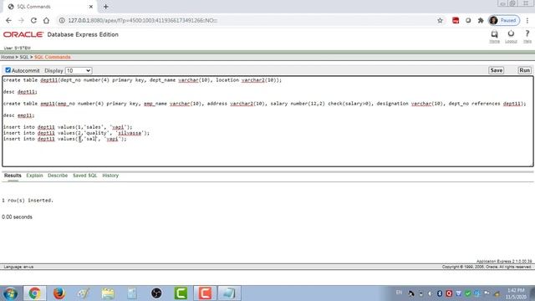
Task: Go back with the browser back arrow
Action: click(x=8, y=20)
